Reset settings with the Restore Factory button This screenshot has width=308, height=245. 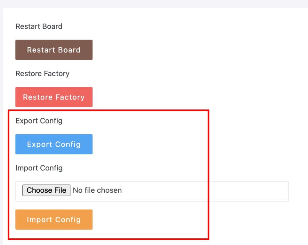tap(54, 97)
